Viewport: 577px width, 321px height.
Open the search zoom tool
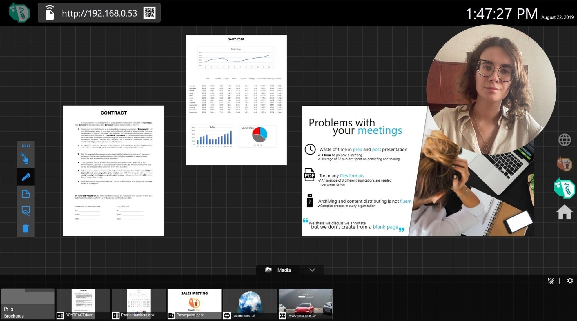[x=26, y=211]
